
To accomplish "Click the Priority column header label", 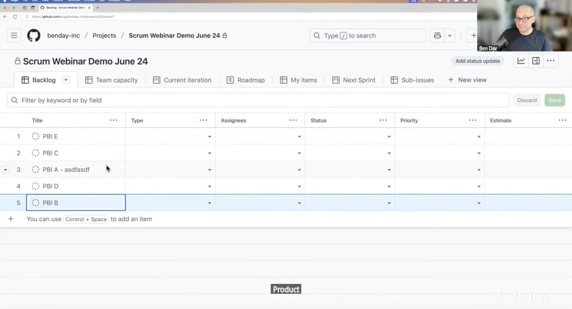I will 409,120.
